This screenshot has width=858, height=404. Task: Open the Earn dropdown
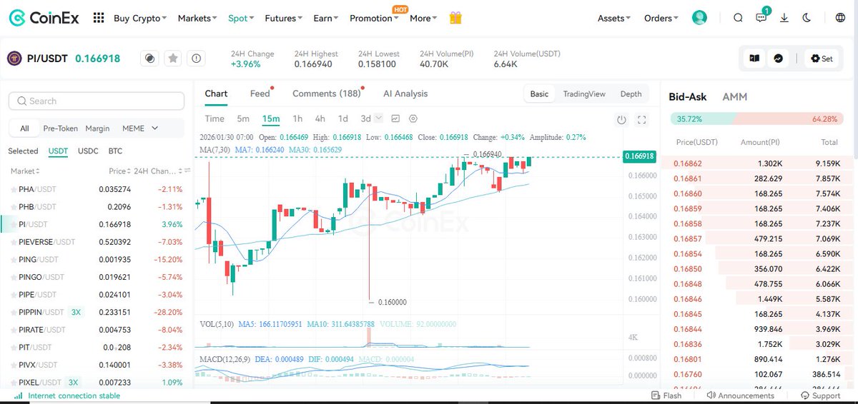326,18
